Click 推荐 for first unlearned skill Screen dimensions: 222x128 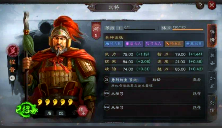click(197, 93)
